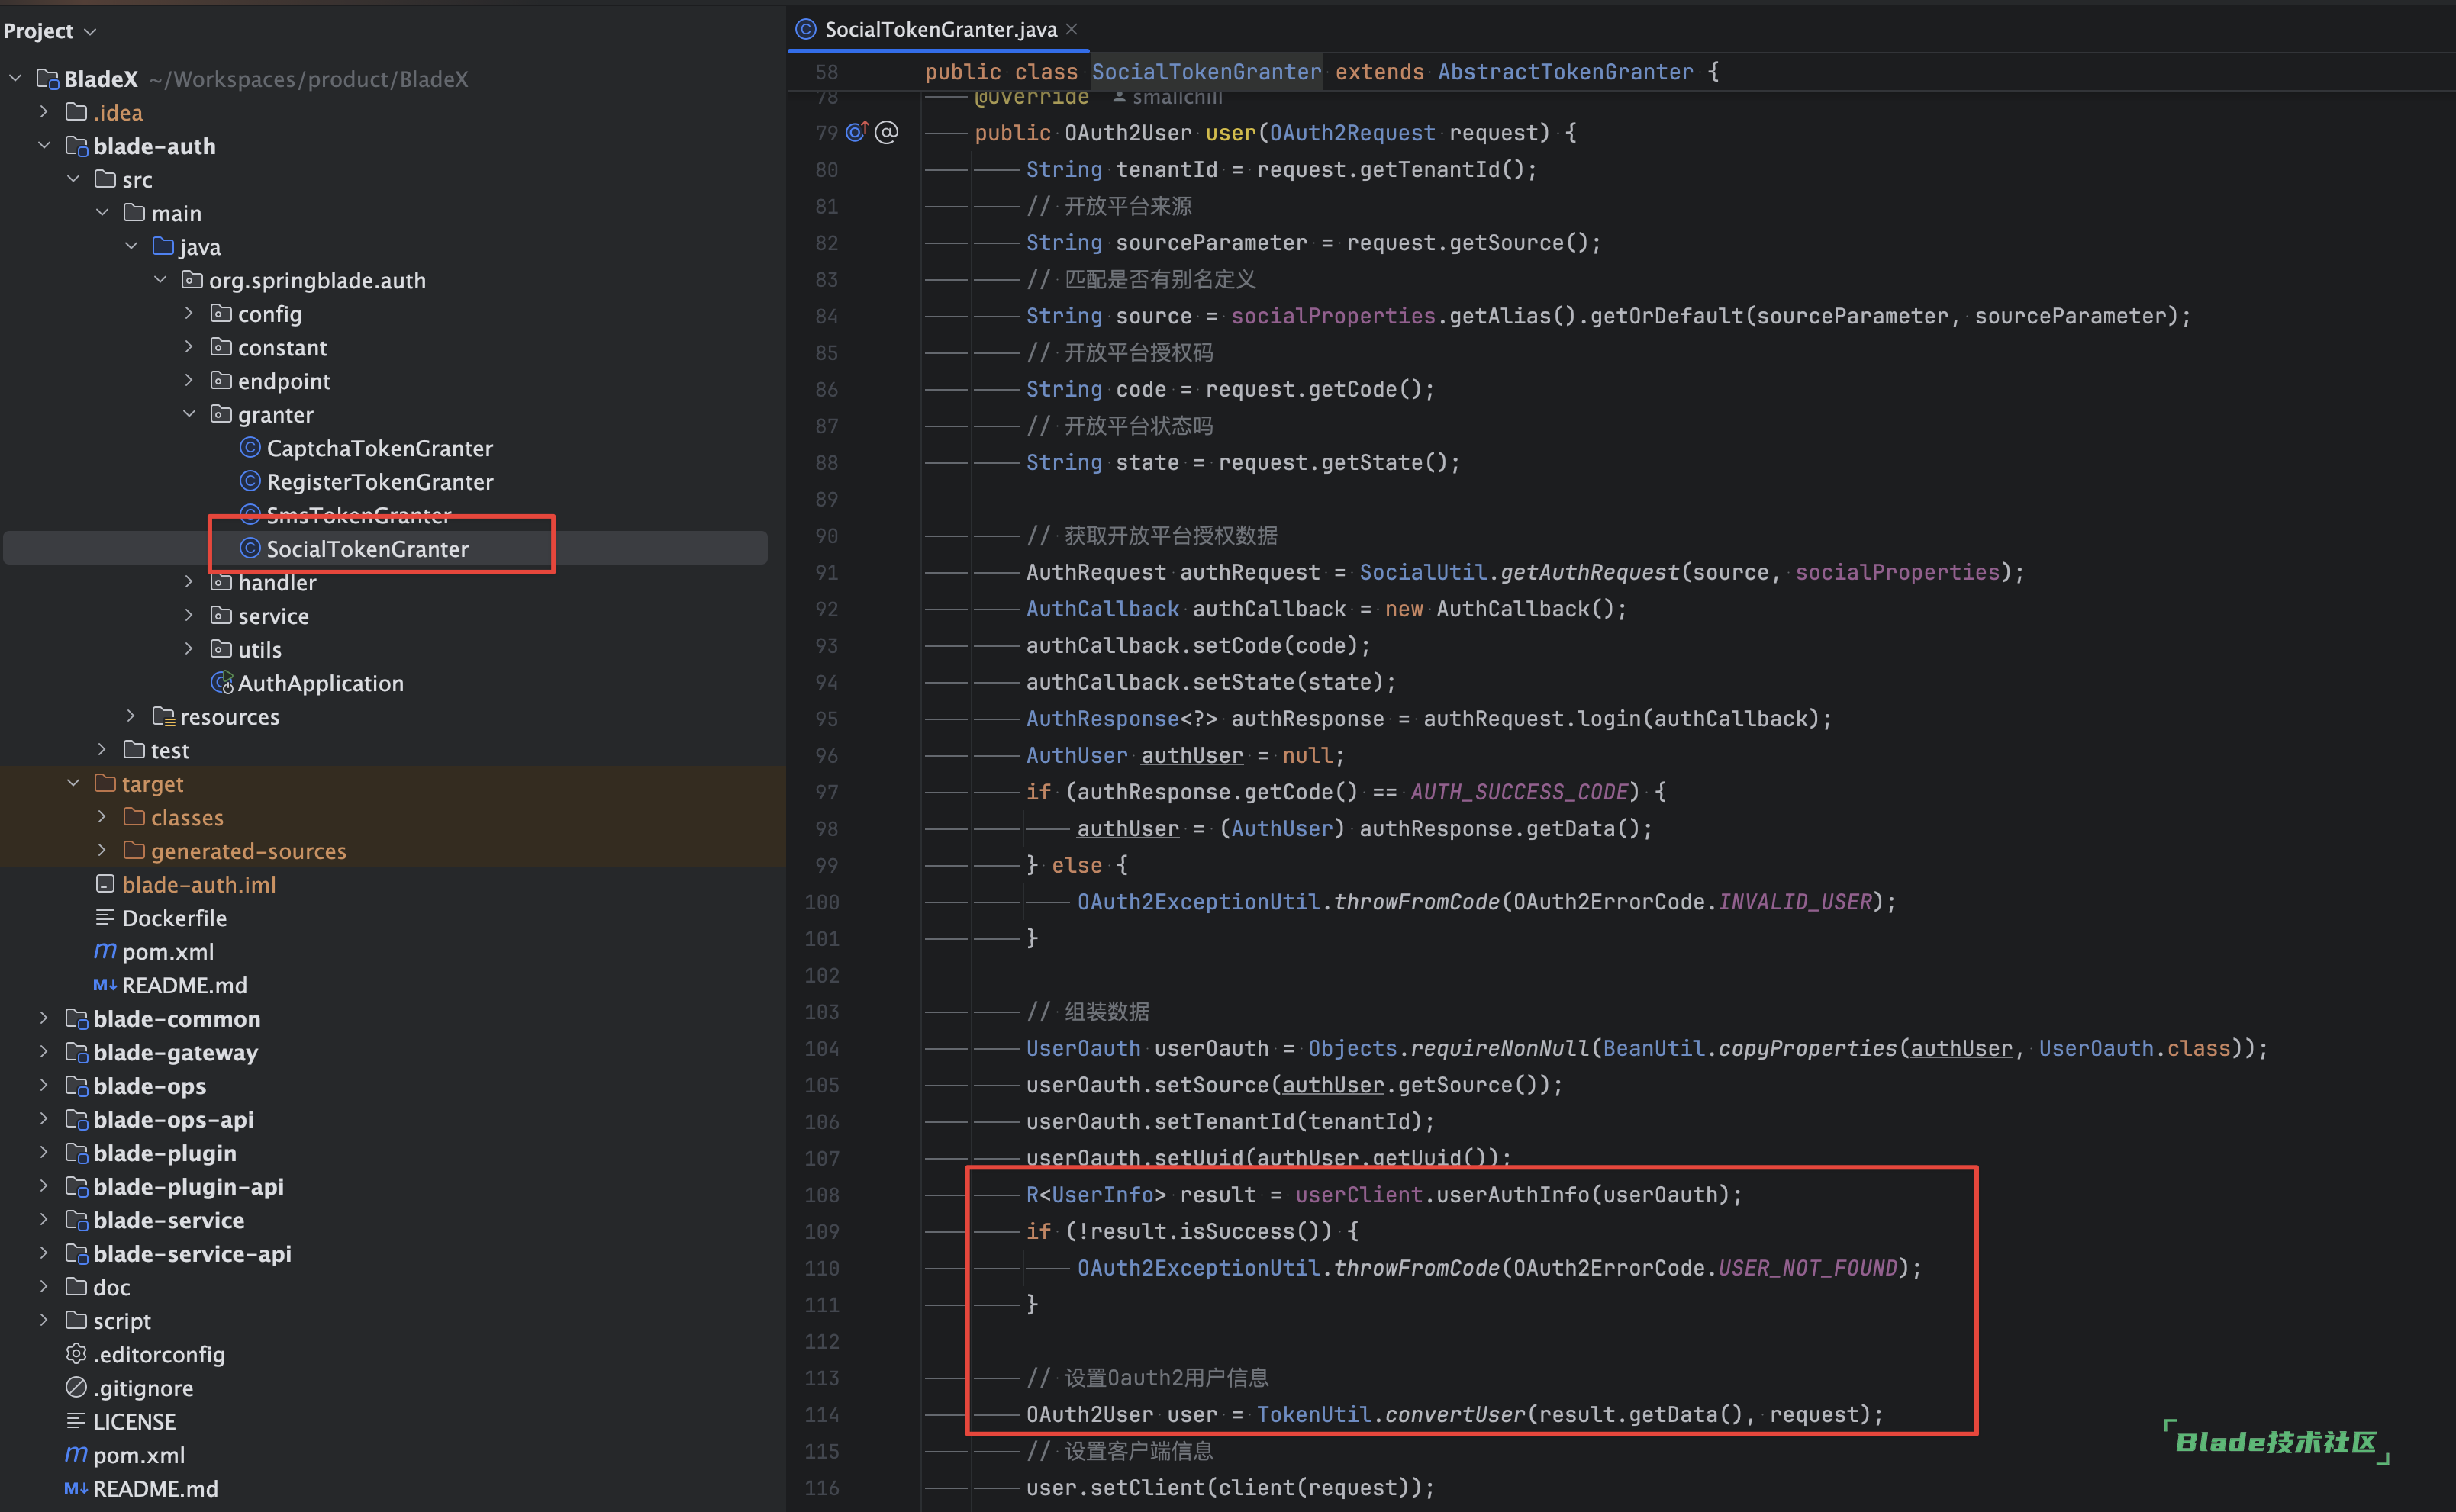Expand the endpoint package
The image size is (2456, 1512).
pyautogui.click(x=189, y=381)
